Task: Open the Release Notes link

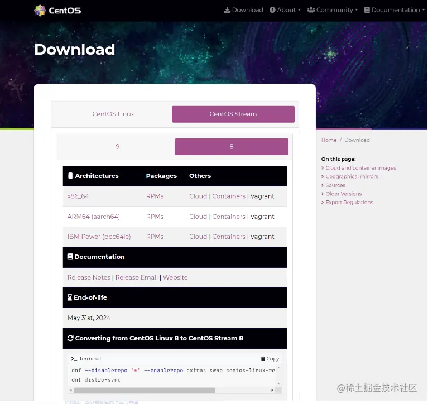Action: 89,277
